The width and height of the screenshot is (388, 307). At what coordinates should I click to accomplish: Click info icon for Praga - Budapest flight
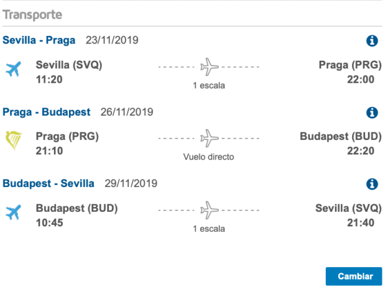click(x=372, y=112)
